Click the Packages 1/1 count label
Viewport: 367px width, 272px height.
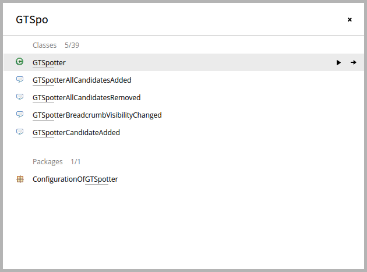76,162
